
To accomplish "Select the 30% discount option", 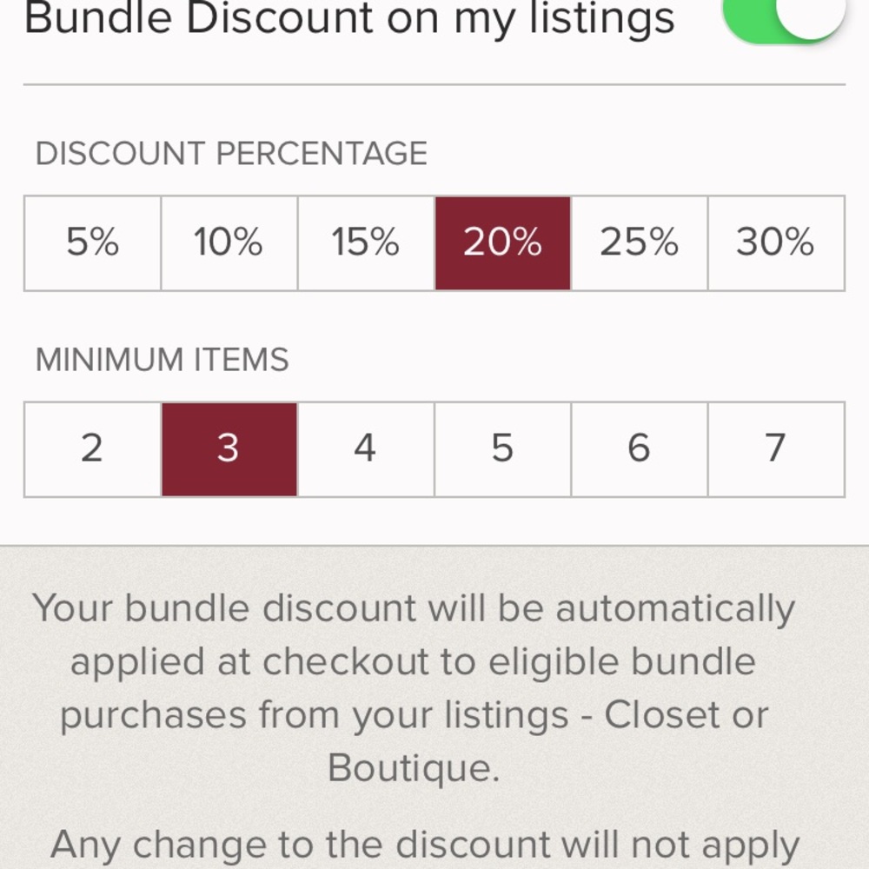I will point(776,243).
